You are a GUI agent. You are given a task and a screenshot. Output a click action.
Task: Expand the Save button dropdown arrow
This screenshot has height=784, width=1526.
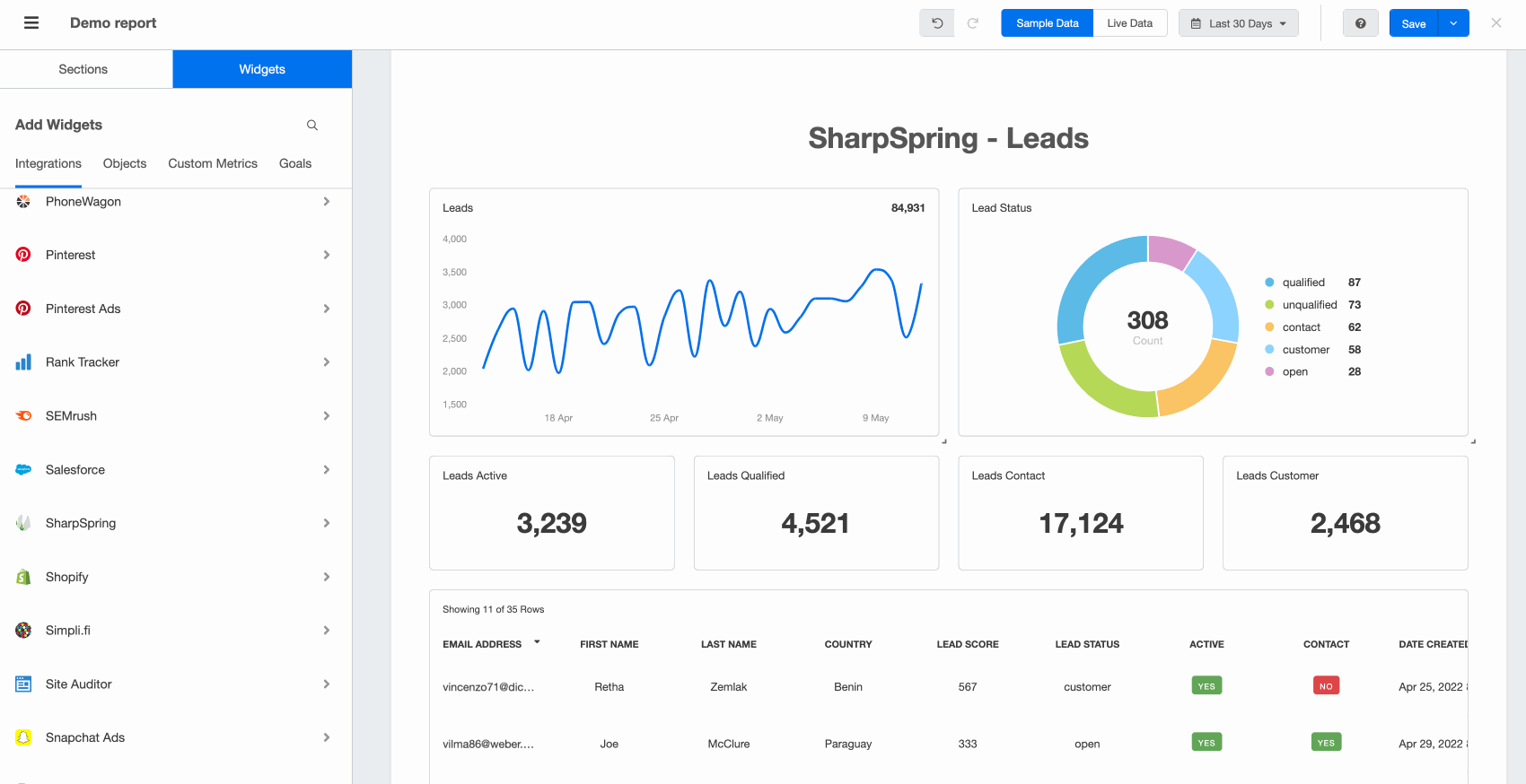tap(1453, 23)
